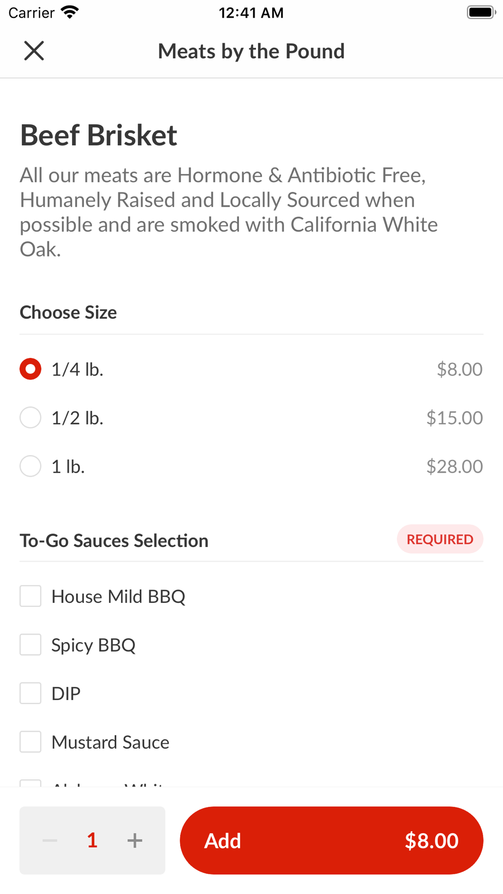Increase quantity with the plus icon
The width and height of the screenshot is (503, 894).
[x=135, y=840]
